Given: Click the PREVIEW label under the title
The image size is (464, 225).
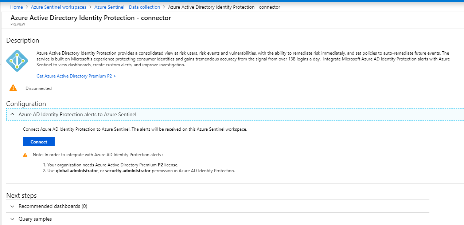Looking at the screenshot, I should click(18, 24).
